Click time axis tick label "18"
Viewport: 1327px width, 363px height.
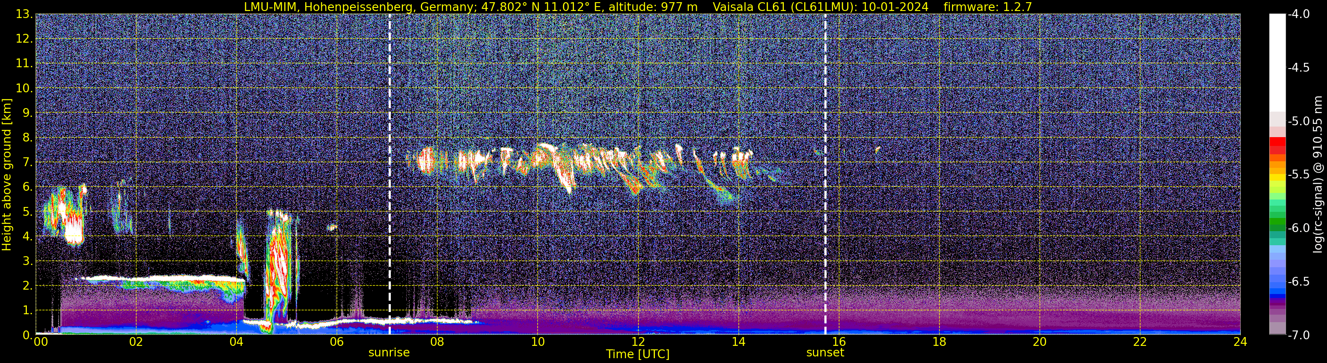[x=939, y=342]
